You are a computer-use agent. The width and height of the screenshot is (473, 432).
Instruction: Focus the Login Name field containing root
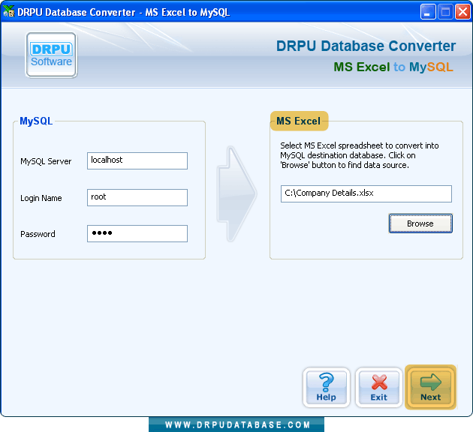coord(137,197)
